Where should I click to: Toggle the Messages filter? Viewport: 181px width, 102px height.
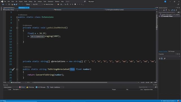[x=40, y=87]
